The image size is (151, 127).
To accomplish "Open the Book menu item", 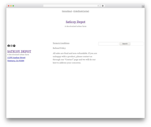I will point(81,11).
